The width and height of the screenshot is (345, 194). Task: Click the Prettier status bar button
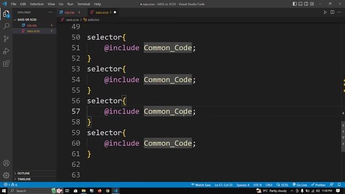(319, 185)
